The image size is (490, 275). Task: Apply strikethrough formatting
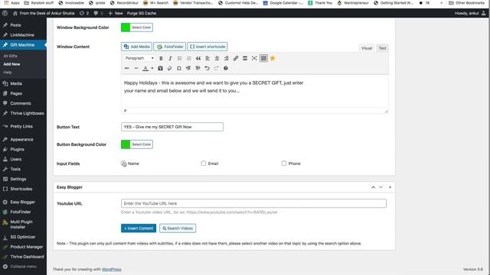[x=126, y=68]
